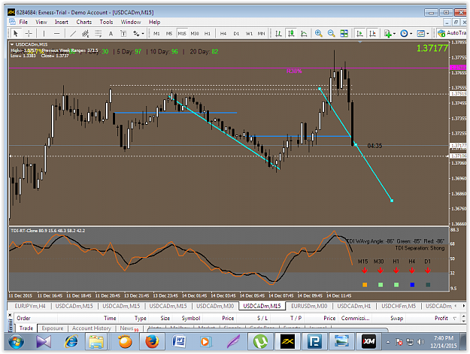The height and width of the screenshot is (354, 470).
Task: Select the Text Label tool
Action: tap(123, 33)
